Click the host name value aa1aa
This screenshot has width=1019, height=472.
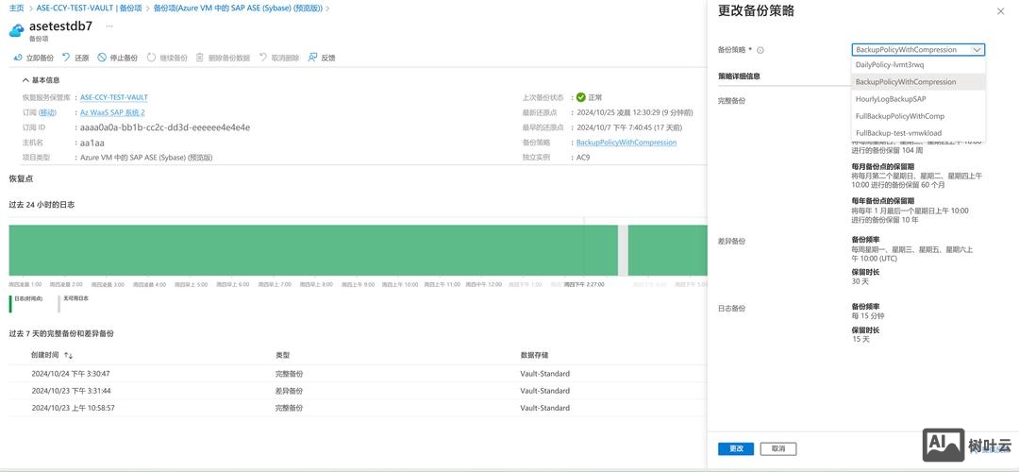click(x=92, y=143)
